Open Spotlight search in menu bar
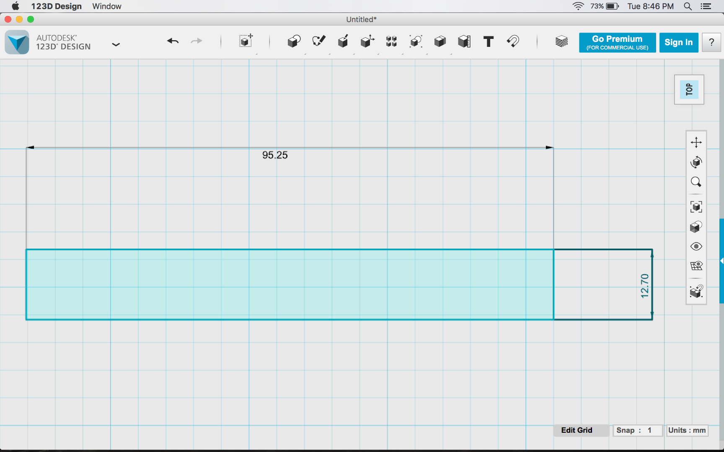Screen dimensions: 724x452 (x=688, y=6)
